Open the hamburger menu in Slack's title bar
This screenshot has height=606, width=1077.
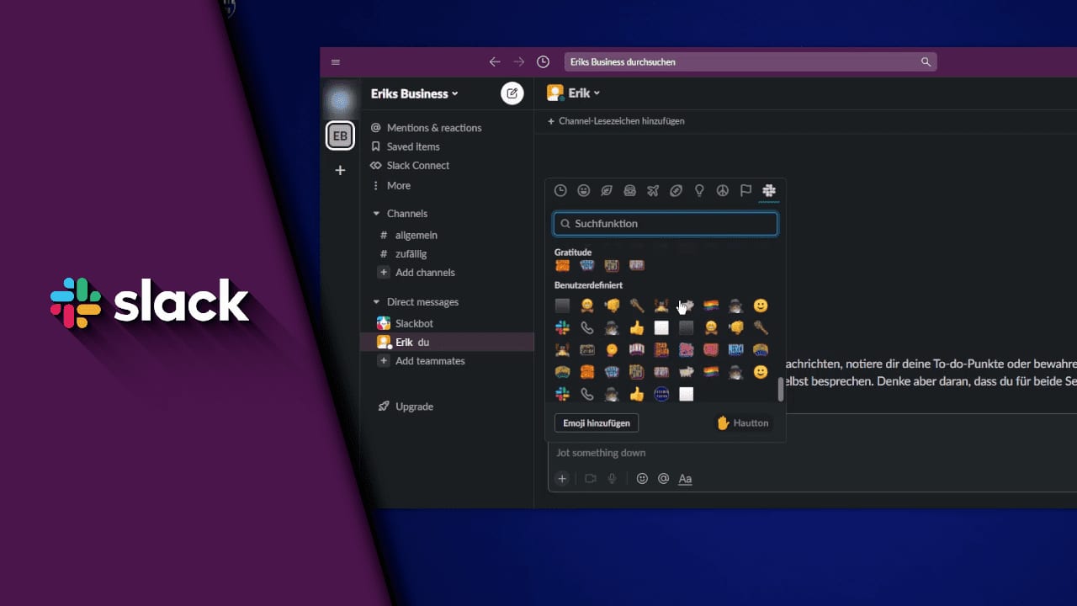click(336, 62)
